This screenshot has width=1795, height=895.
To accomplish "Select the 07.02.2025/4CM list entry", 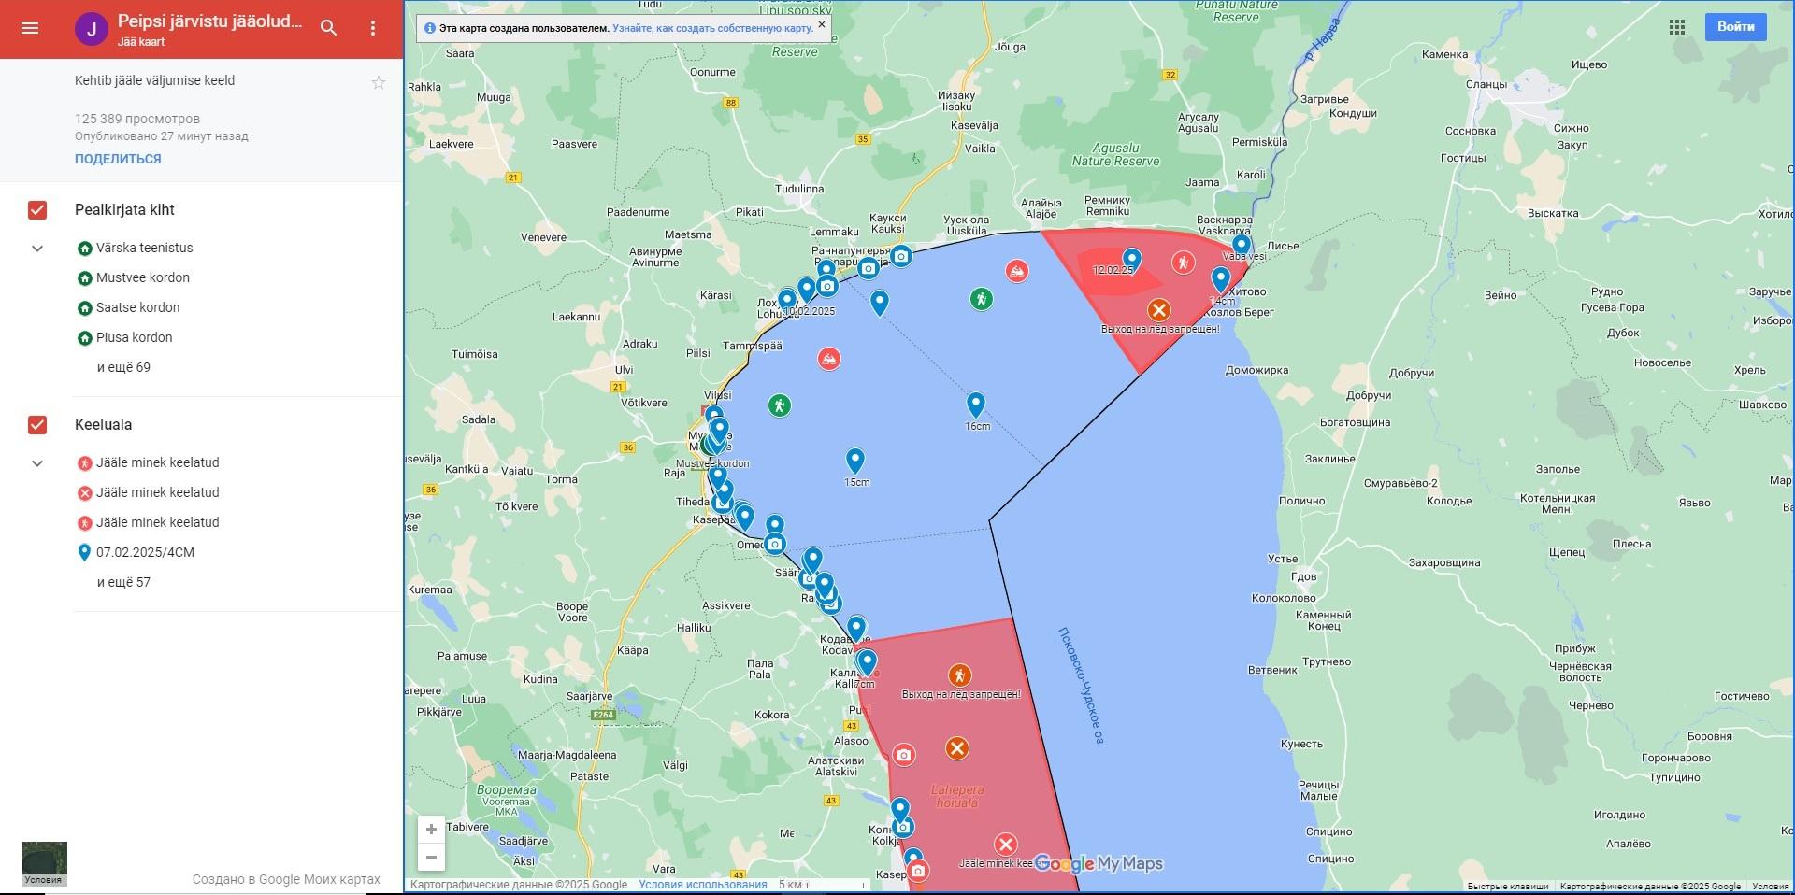I will click(x=145, y=552).
